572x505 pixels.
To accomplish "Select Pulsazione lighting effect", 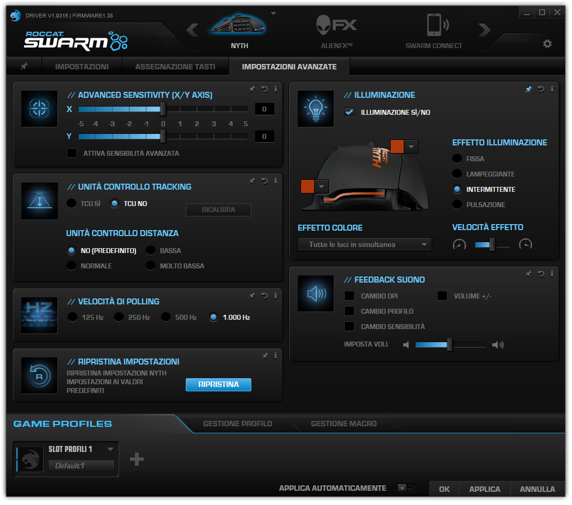I will click(x=457, y=204).
